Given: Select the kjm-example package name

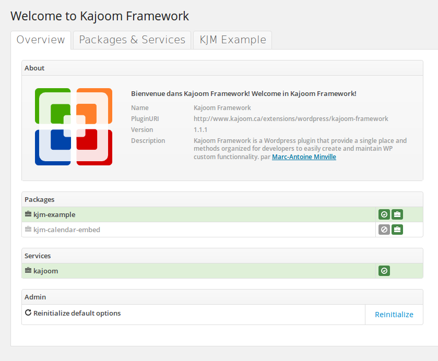Looking at the screenshot, I should point(54,215).
